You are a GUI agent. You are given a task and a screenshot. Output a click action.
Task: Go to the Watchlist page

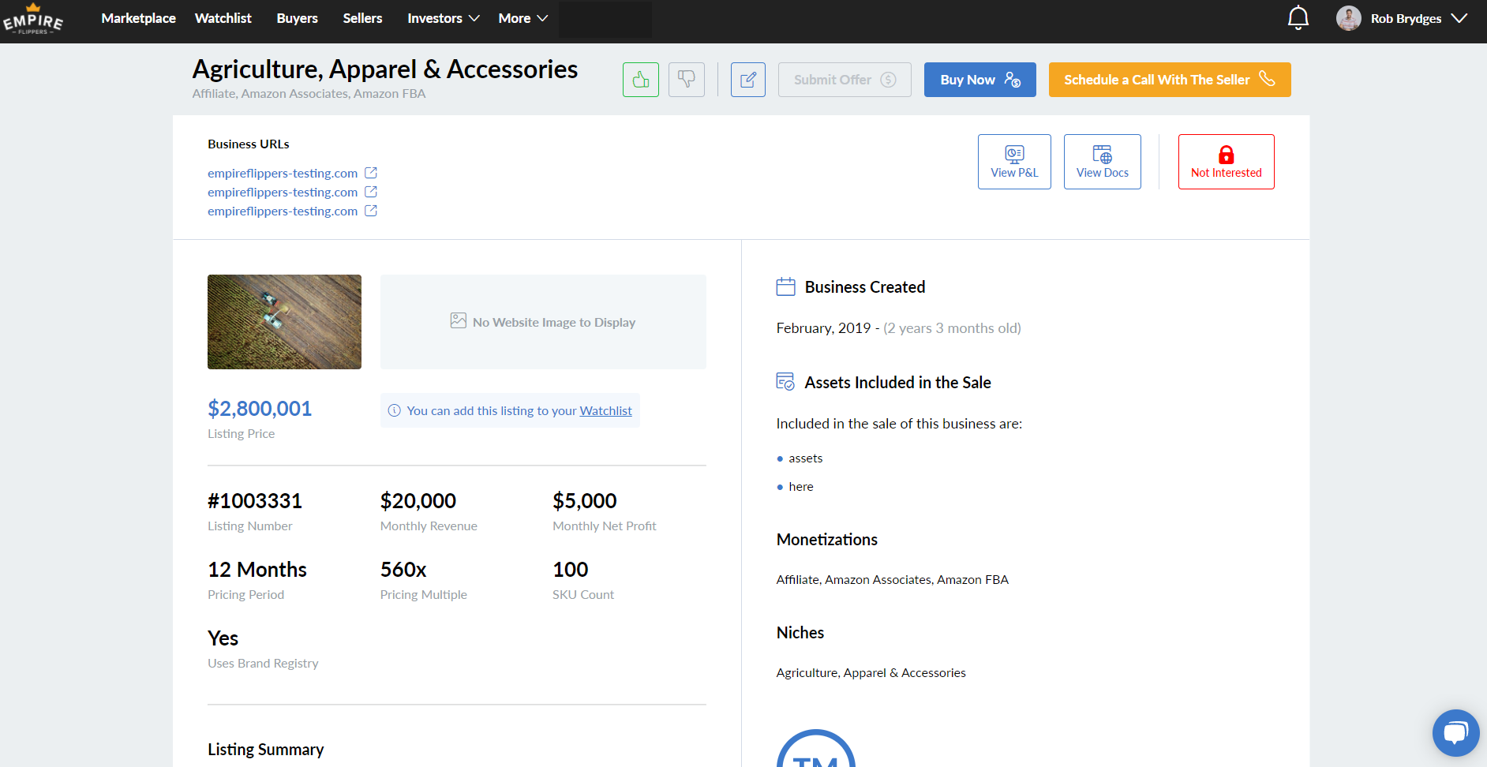point(223,18)
